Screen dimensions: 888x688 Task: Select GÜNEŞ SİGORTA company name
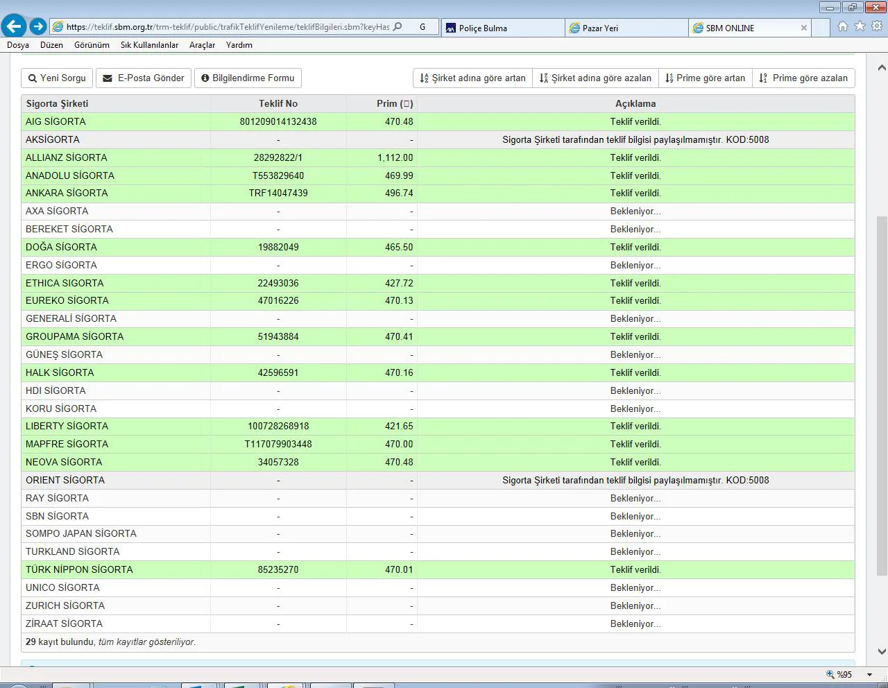tap(64, 354)
